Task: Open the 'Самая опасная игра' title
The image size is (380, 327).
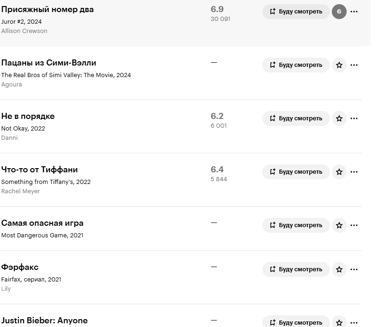Action: pyautogui.click(x=42, y=223)
